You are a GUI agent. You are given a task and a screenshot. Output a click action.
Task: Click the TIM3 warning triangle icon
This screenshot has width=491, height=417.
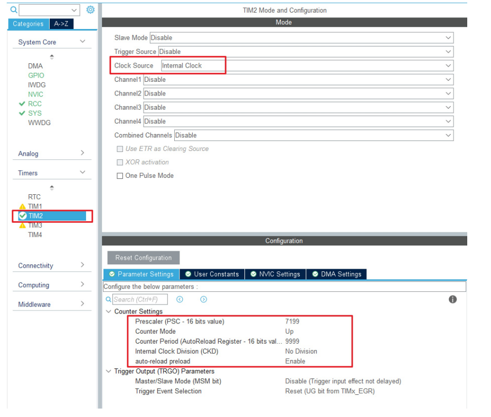[22, 225]
